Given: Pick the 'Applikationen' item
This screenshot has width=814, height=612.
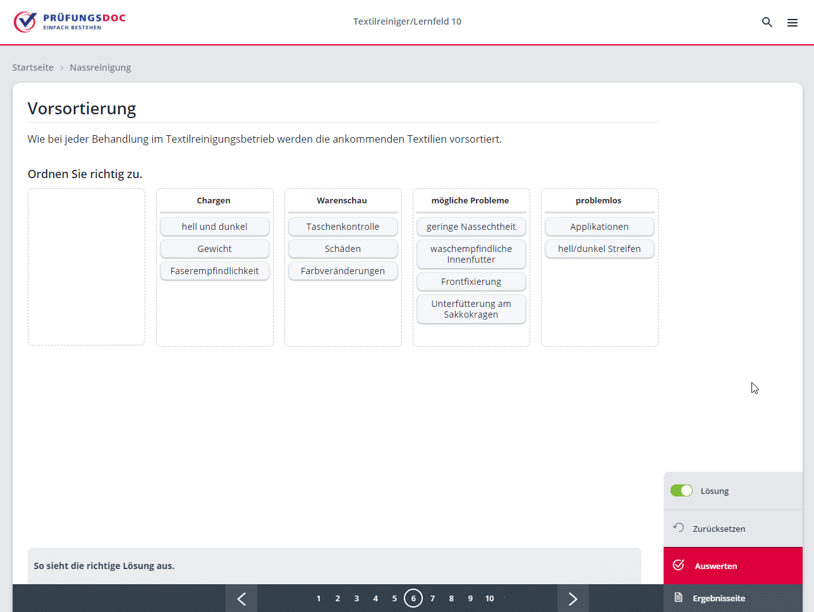Looking at the screenshot, I should click(599, 227).
